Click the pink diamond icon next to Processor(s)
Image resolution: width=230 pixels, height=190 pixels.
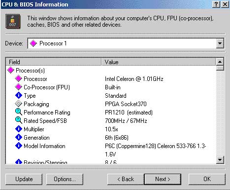[11, 71]
